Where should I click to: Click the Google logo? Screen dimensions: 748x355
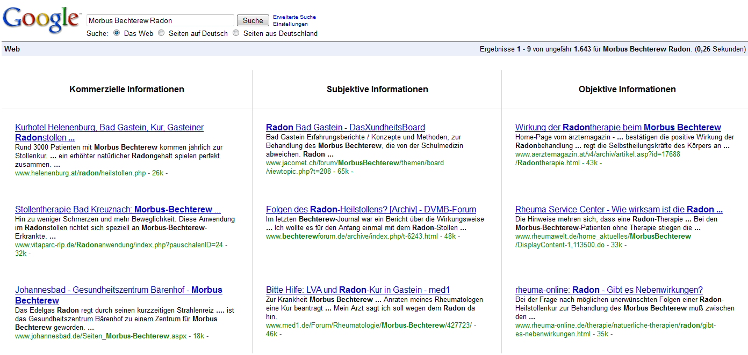[x=41, y=20]
